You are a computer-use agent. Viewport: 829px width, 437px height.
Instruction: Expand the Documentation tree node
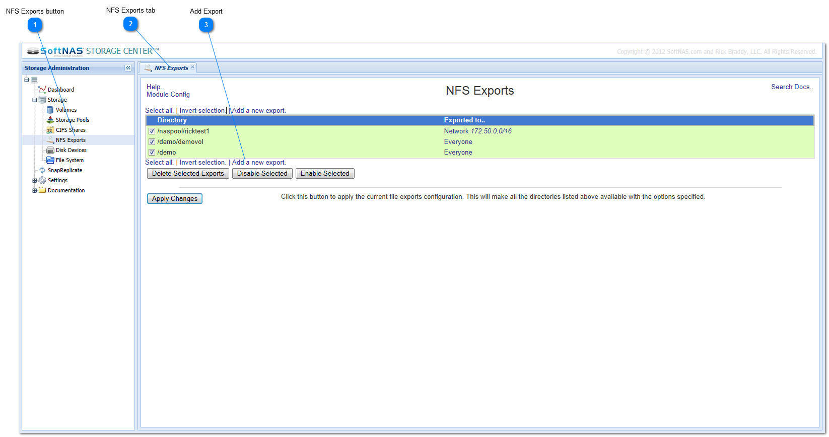pos(34,190)
